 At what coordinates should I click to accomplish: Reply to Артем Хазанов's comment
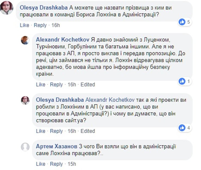tap(56, 164)
